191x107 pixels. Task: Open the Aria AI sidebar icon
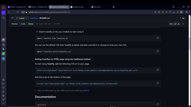point(3,40)
